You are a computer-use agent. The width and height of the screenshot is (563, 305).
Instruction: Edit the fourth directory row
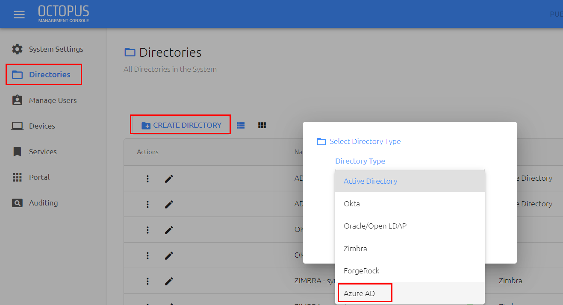(169, 255)
